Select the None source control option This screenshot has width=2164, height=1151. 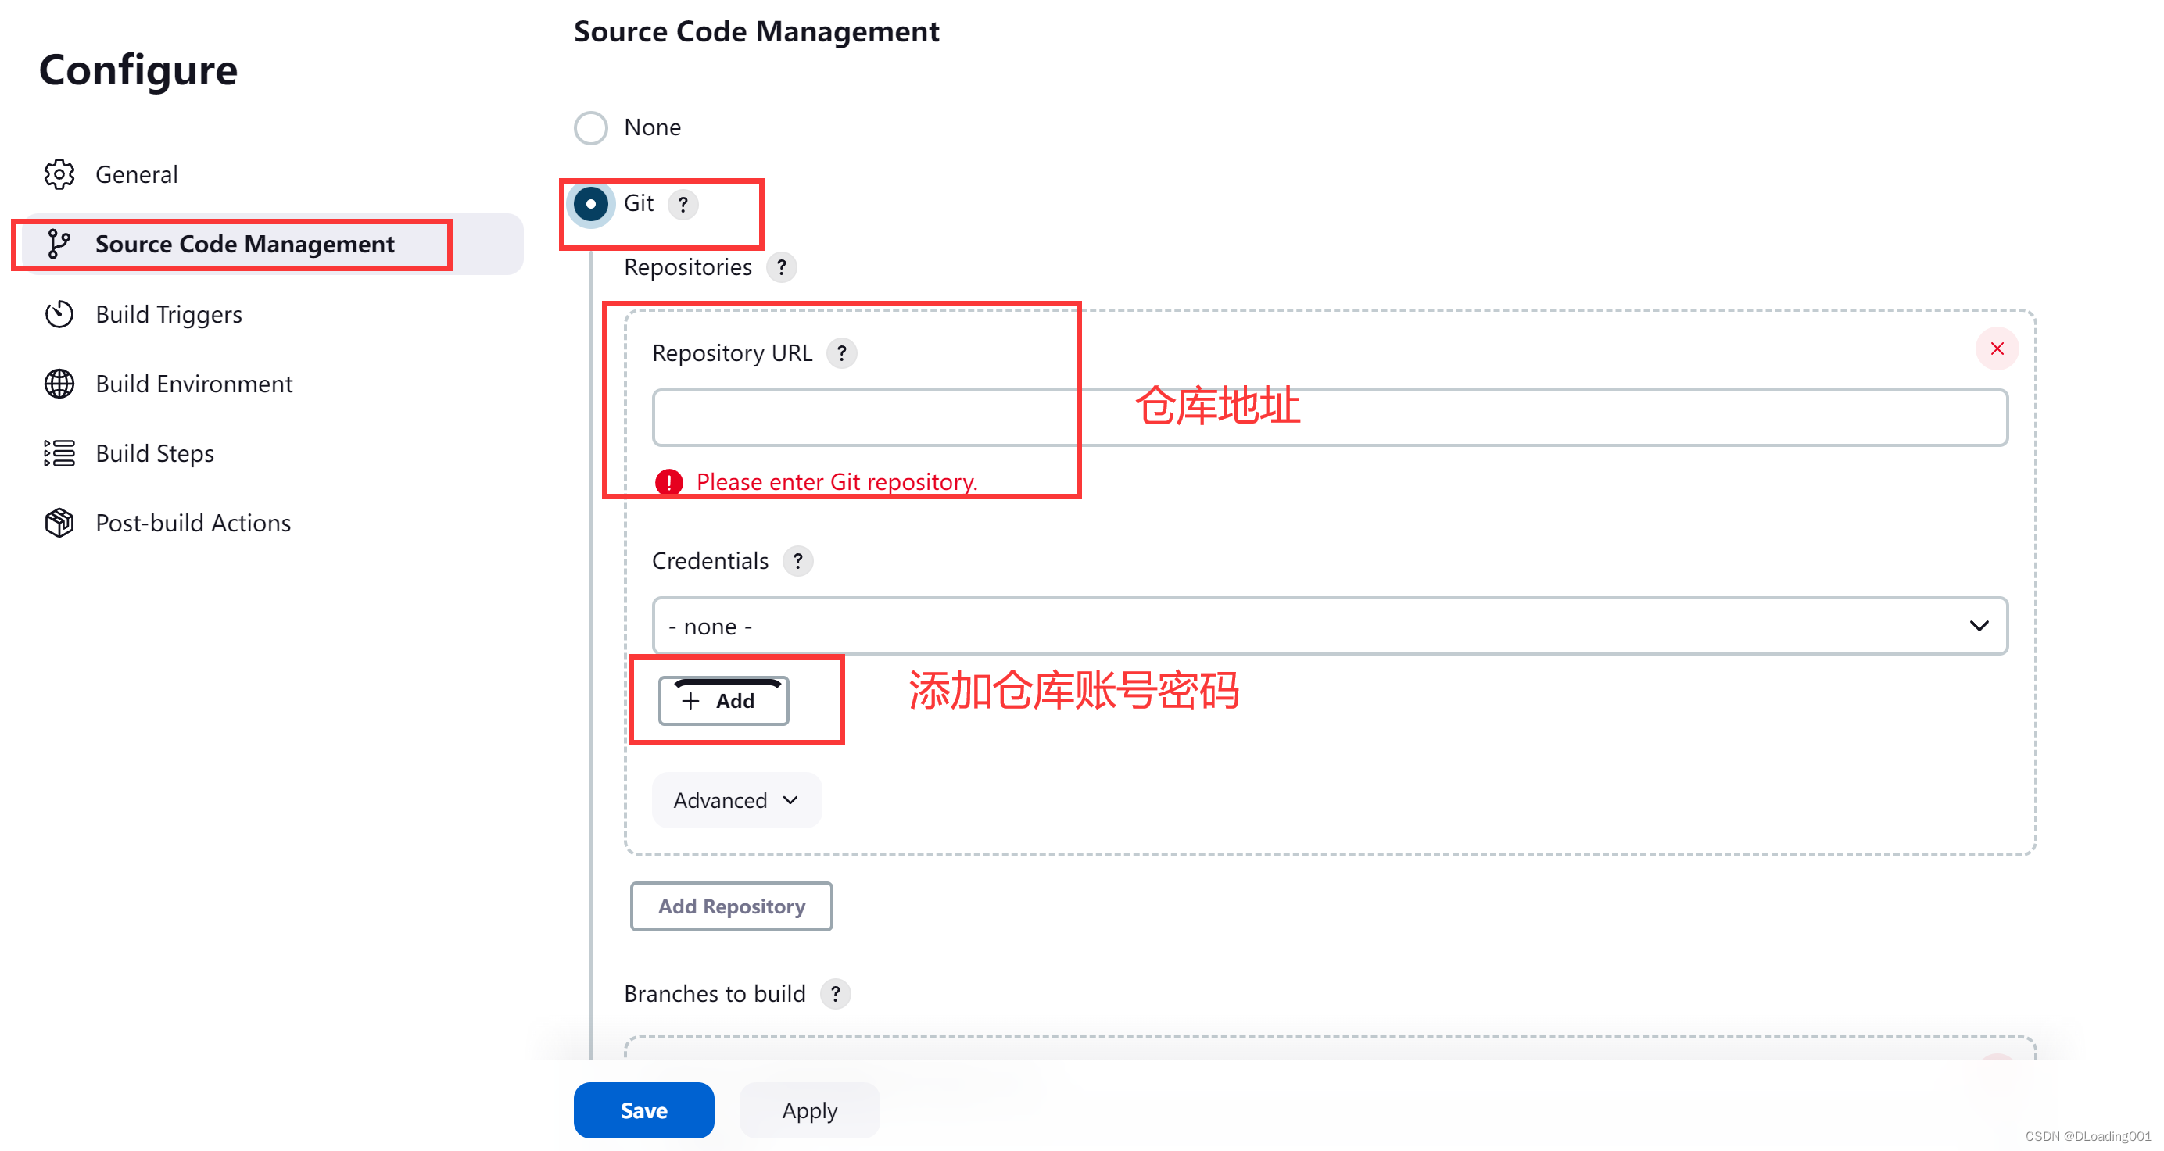tap(590, 127)
